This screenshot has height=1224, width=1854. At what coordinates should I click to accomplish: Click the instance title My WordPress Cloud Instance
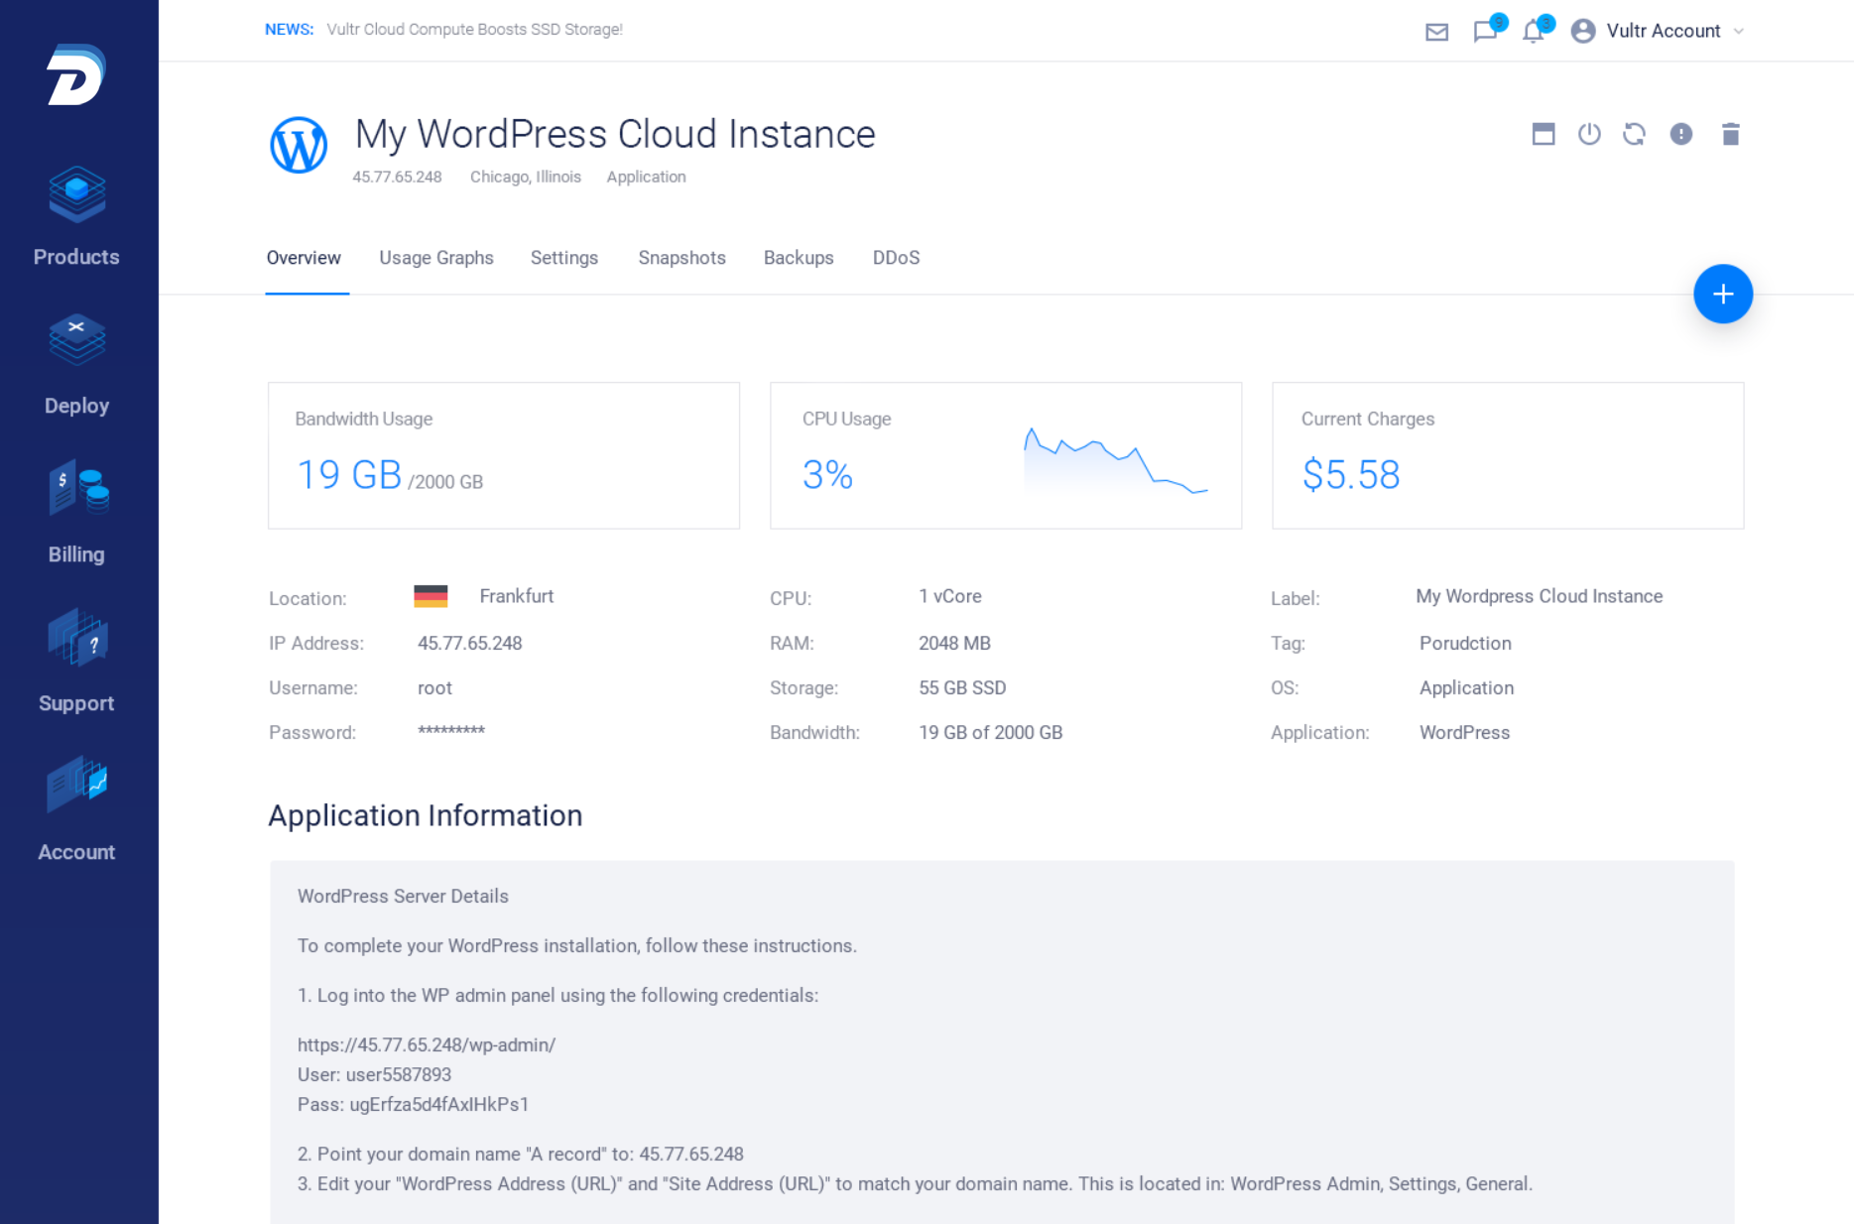(615, 134)
